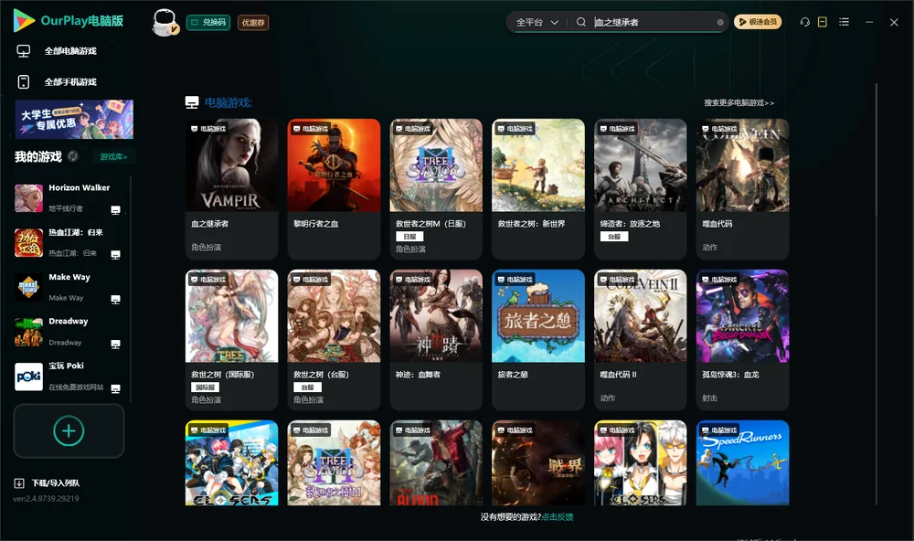914x541 pixels.
Task: Click the search input field
Action: 654,22
